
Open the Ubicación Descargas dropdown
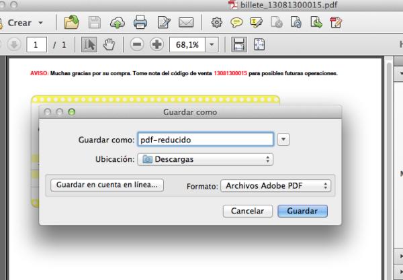(206, 159)
